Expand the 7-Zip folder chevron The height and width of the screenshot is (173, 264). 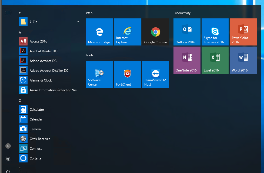[x=78, y=22]
